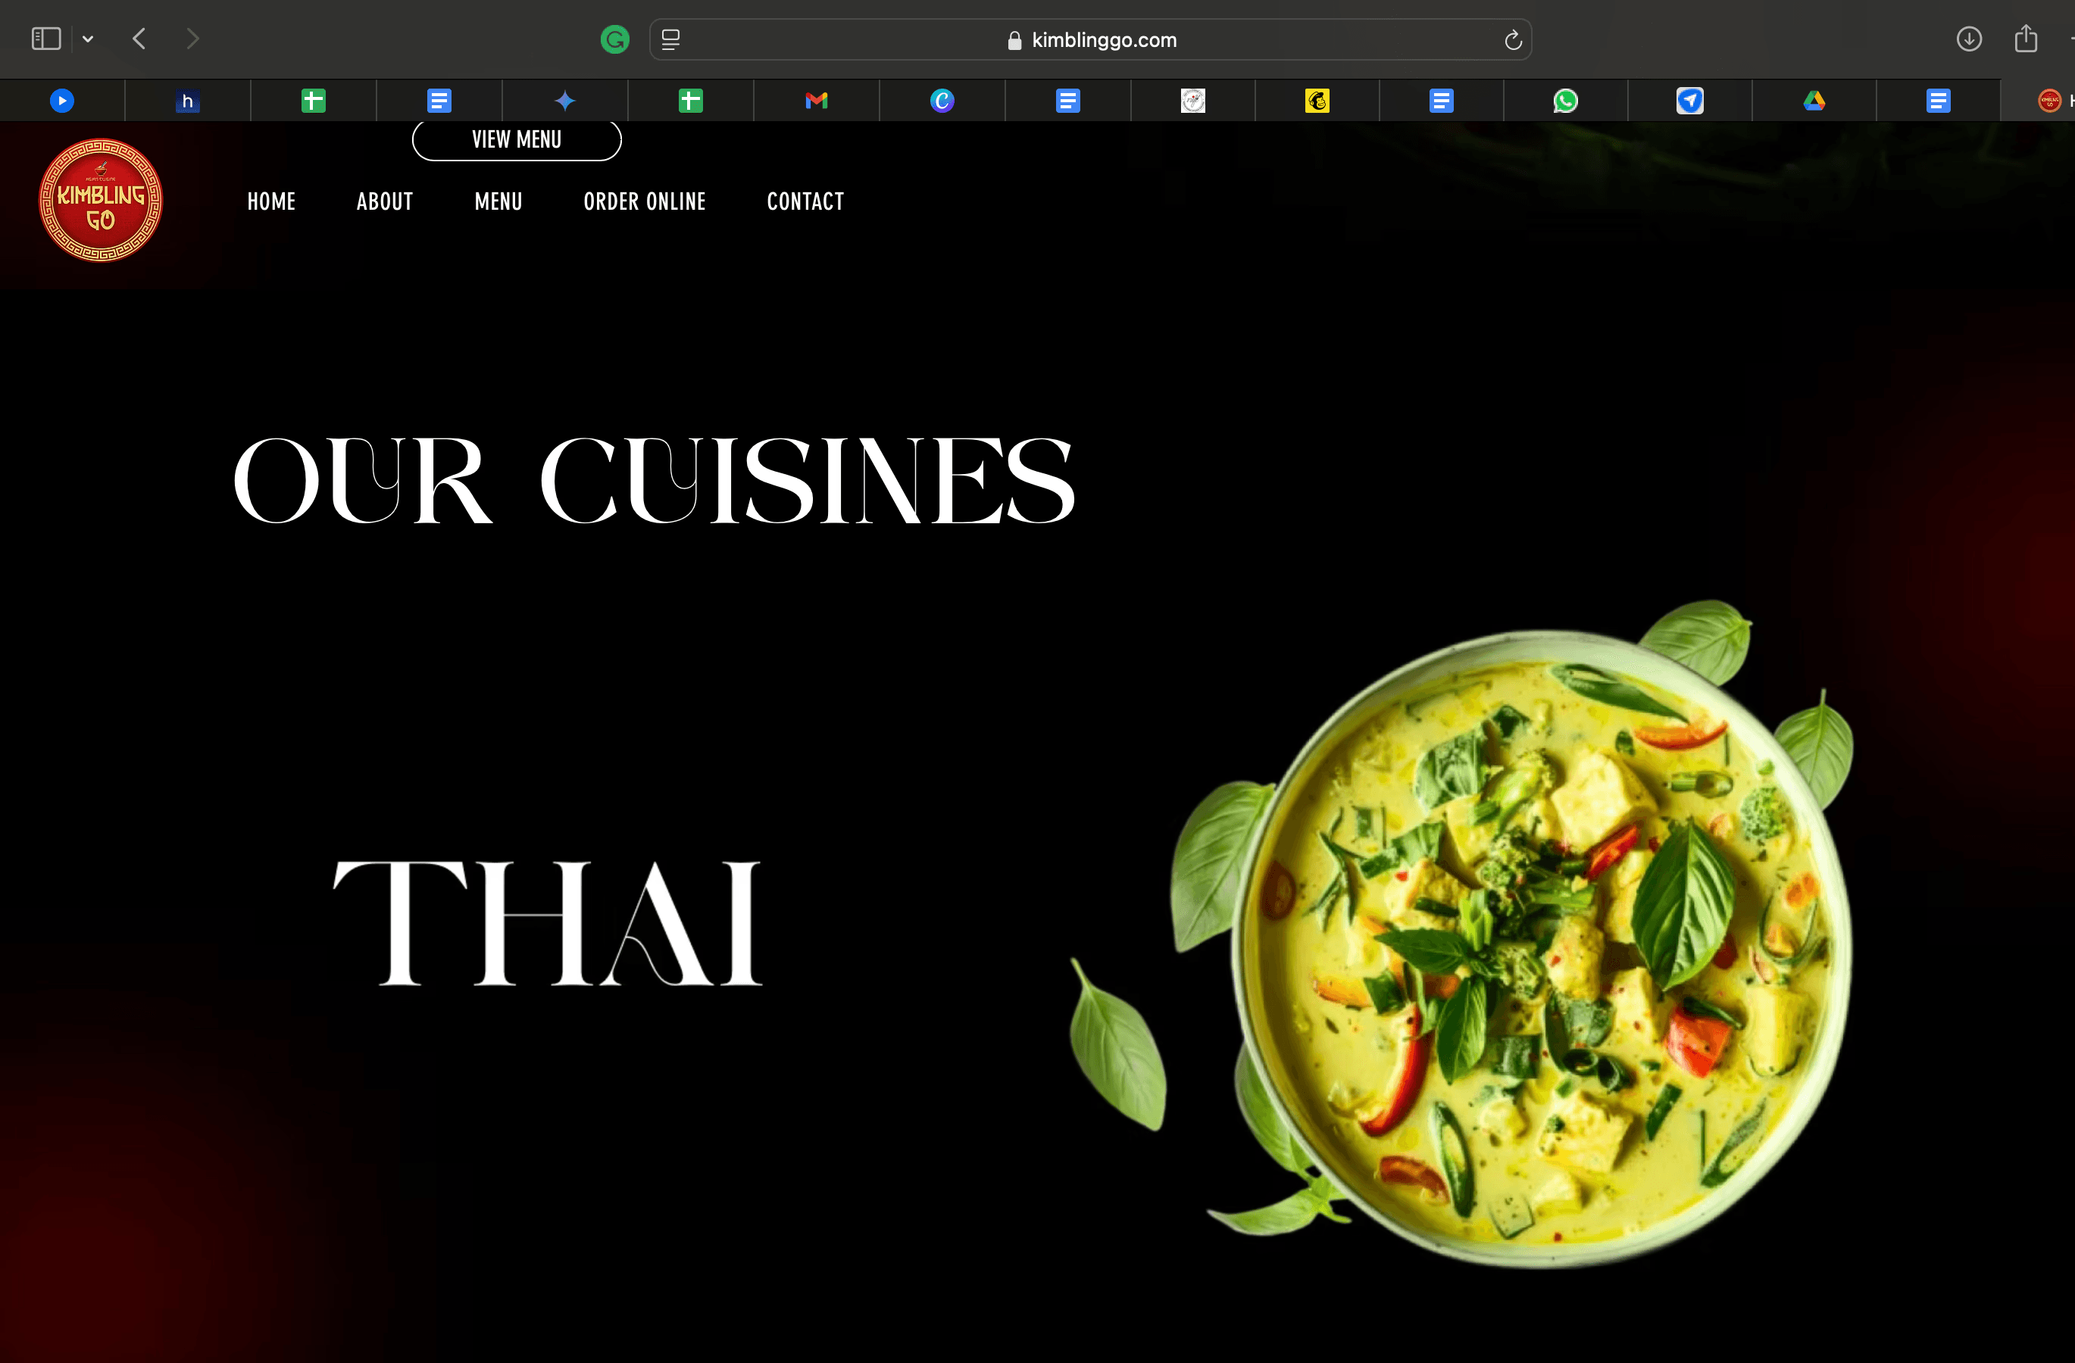Open the ABOUT navigation link
2075x1363 pixels.
[x=385, y=201]
